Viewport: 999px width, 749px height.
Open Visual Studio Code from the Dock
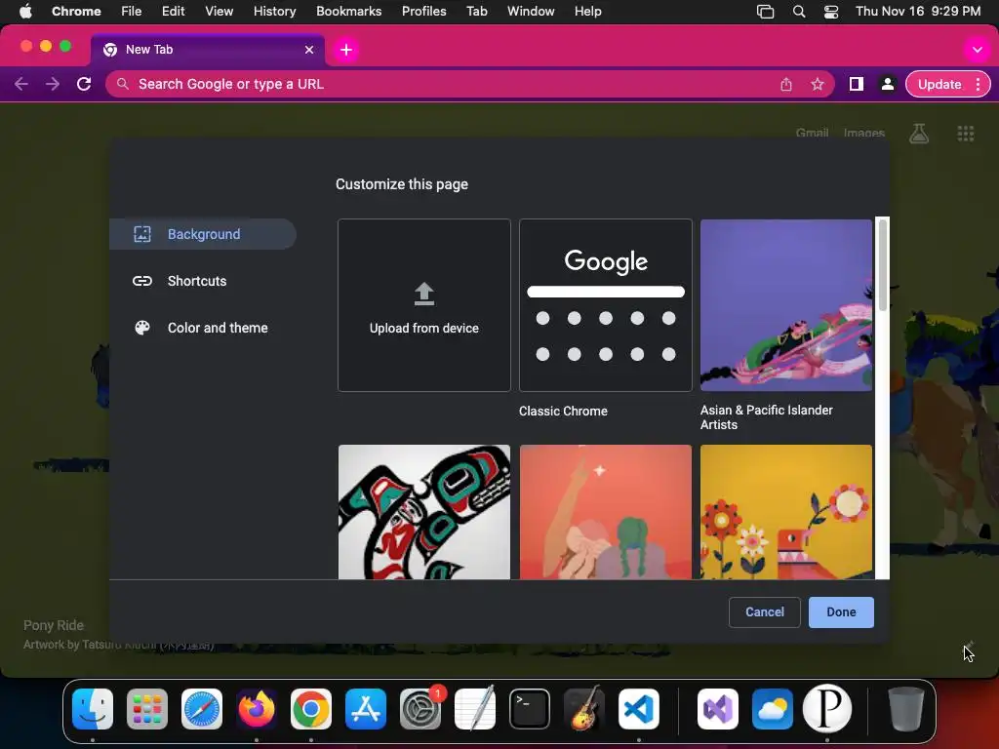click(x=638, y=709)
